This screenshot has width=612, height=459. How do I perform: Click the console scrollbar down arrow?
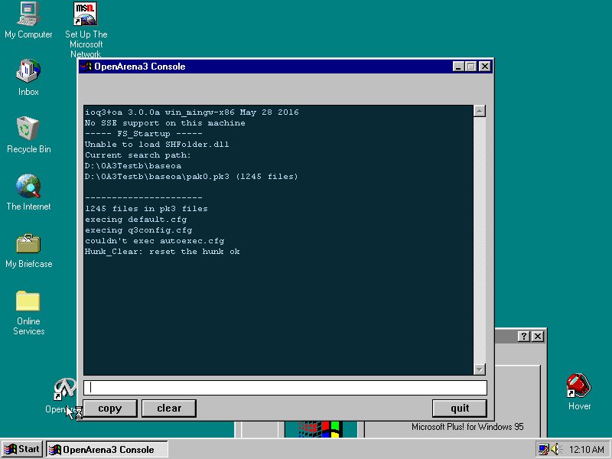coord(480,369)
